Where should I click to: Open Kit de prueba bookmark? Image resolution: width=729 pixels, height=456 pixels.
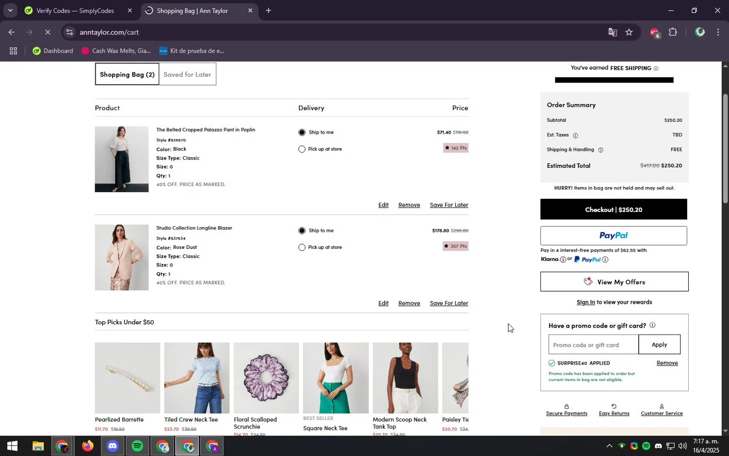[192, 51]
